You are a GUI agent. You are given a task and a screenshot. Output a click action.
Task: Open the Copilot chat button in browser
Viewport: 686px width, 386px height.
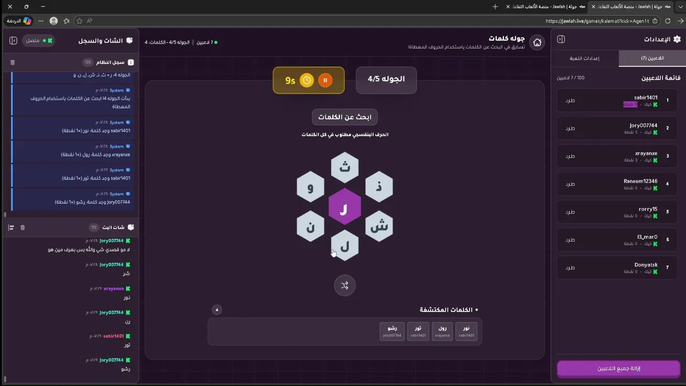click(19, 21)
